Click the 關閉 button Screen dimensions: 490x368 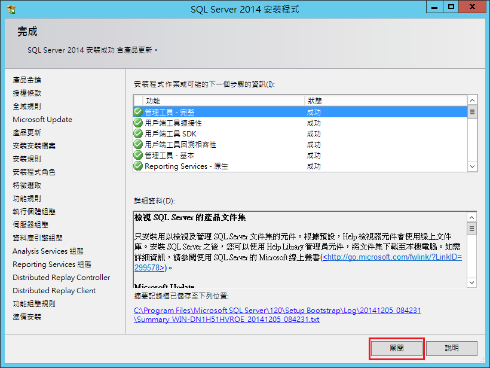(x=397, y=348)
